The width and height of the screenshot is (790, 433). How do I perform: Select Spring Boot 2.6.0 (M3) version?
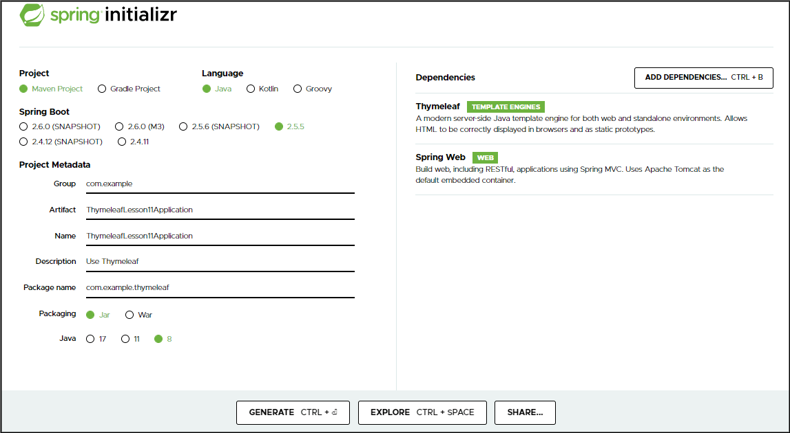pos(119,126)
